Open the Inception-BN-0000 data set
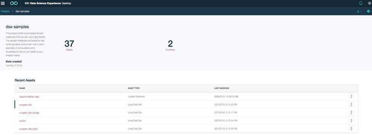The image size is (372, 135). coord(28,129)
